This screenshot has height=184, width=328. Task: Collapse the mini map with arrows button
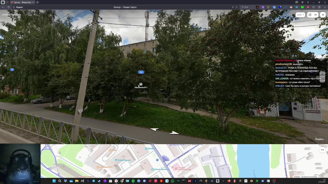pos(322,150)
